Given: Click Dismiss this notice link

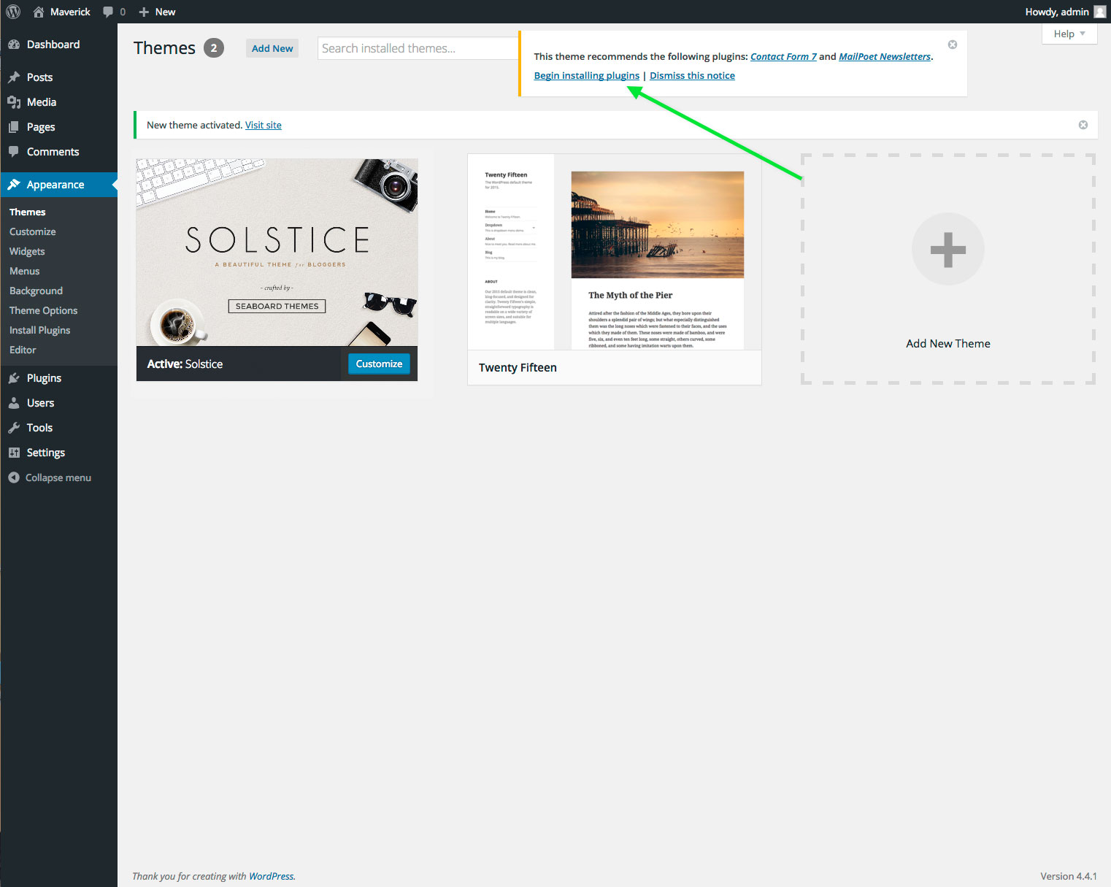Looking at the screenshot, I should click(692, 75).
